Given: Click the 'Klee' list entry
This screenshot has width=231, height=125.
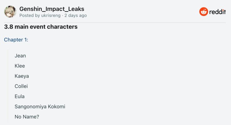Looking at the screenshot, I should [x=20, y=66].
